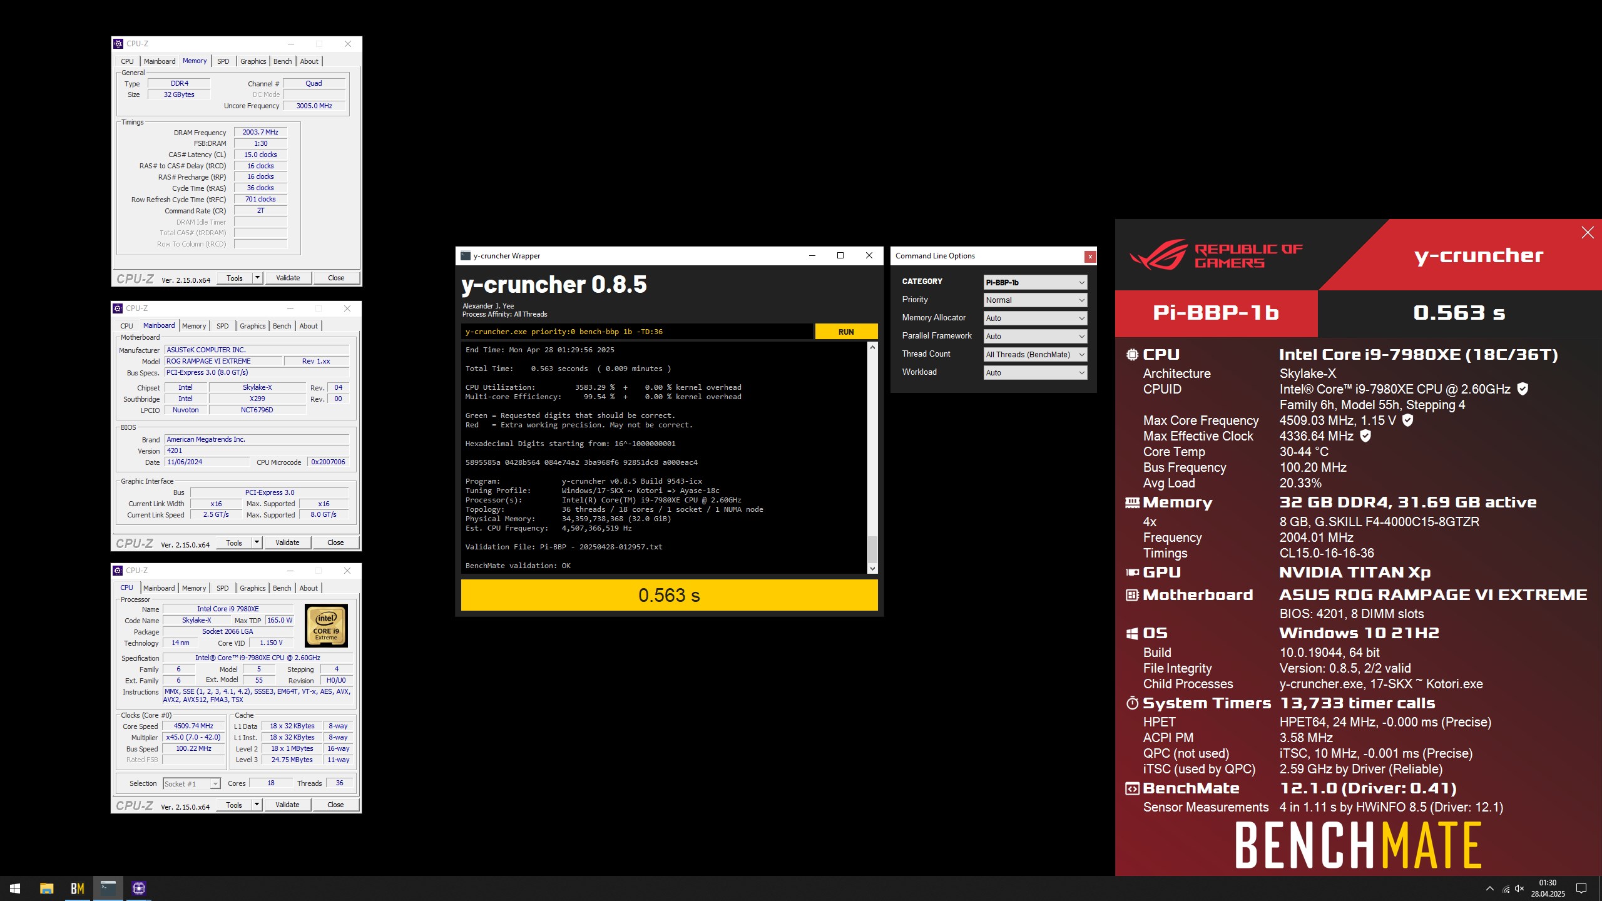Click the Show desktop strip

[x=1599, y=888]
